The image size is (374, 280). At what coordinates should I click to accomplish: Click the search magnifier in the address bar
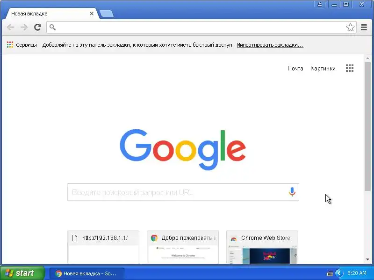(x=52, y=28)
